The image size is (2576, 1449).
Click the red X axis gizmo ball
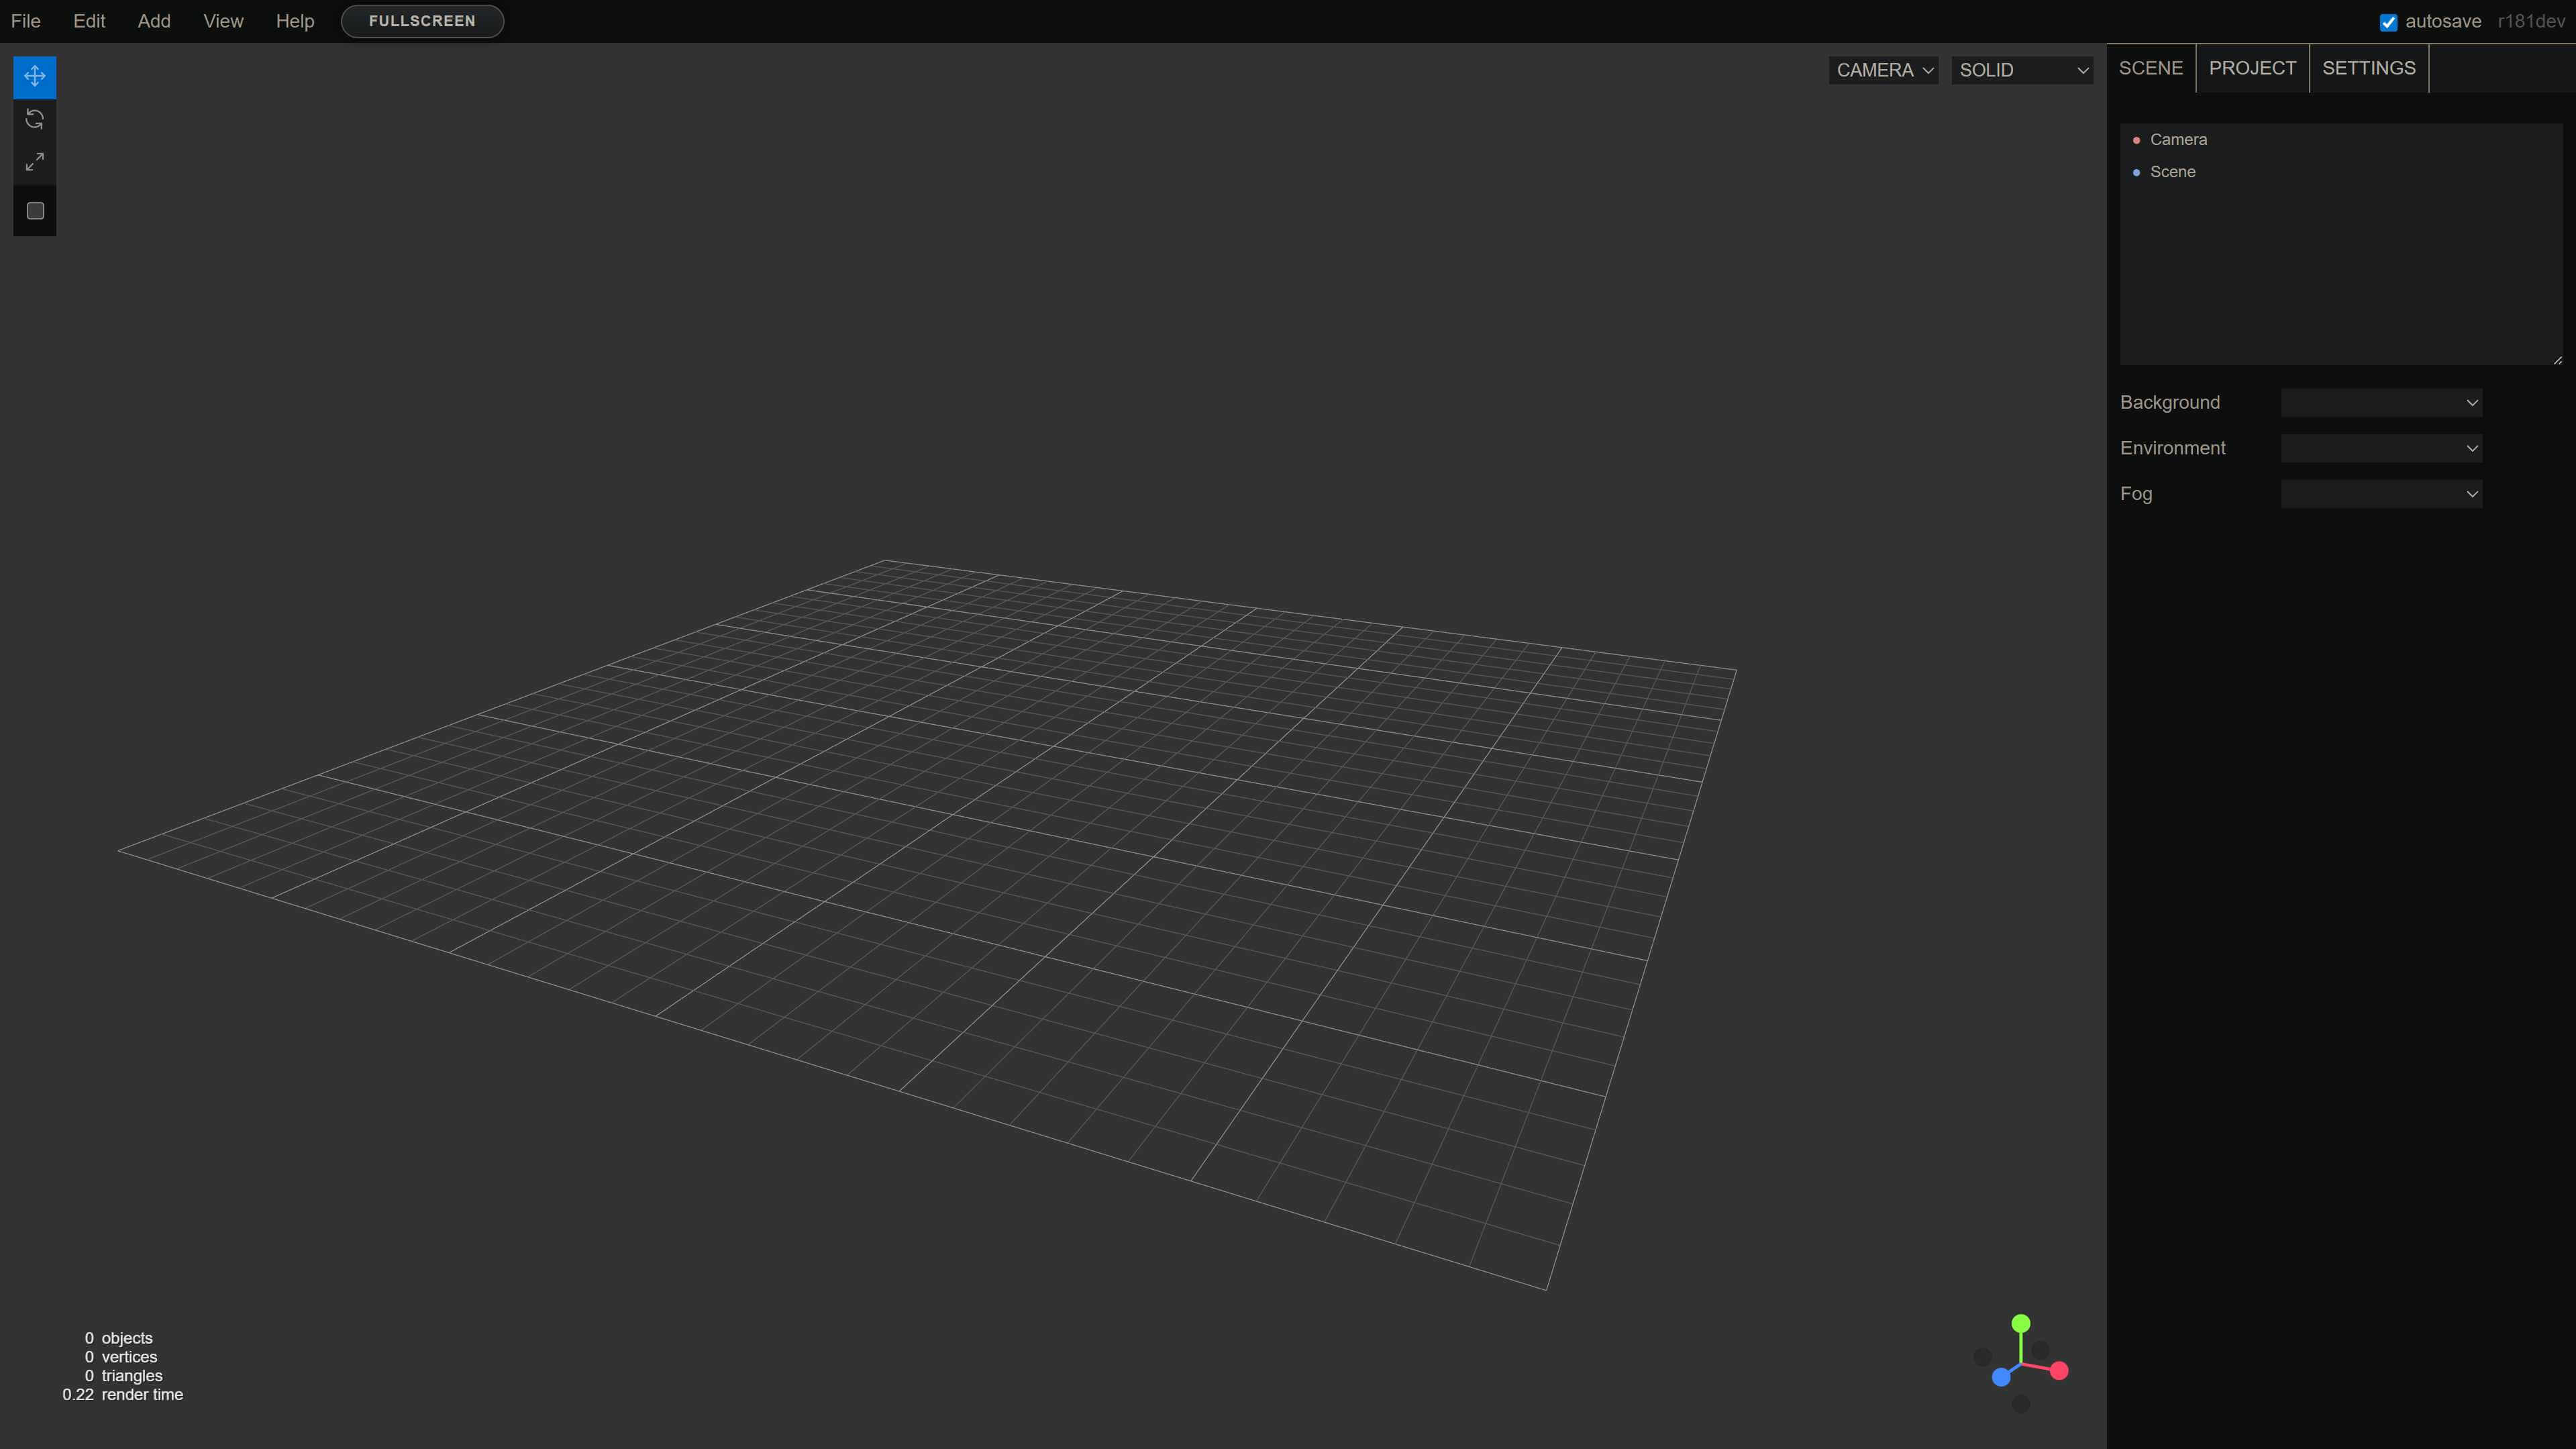coord(2059,1371)
